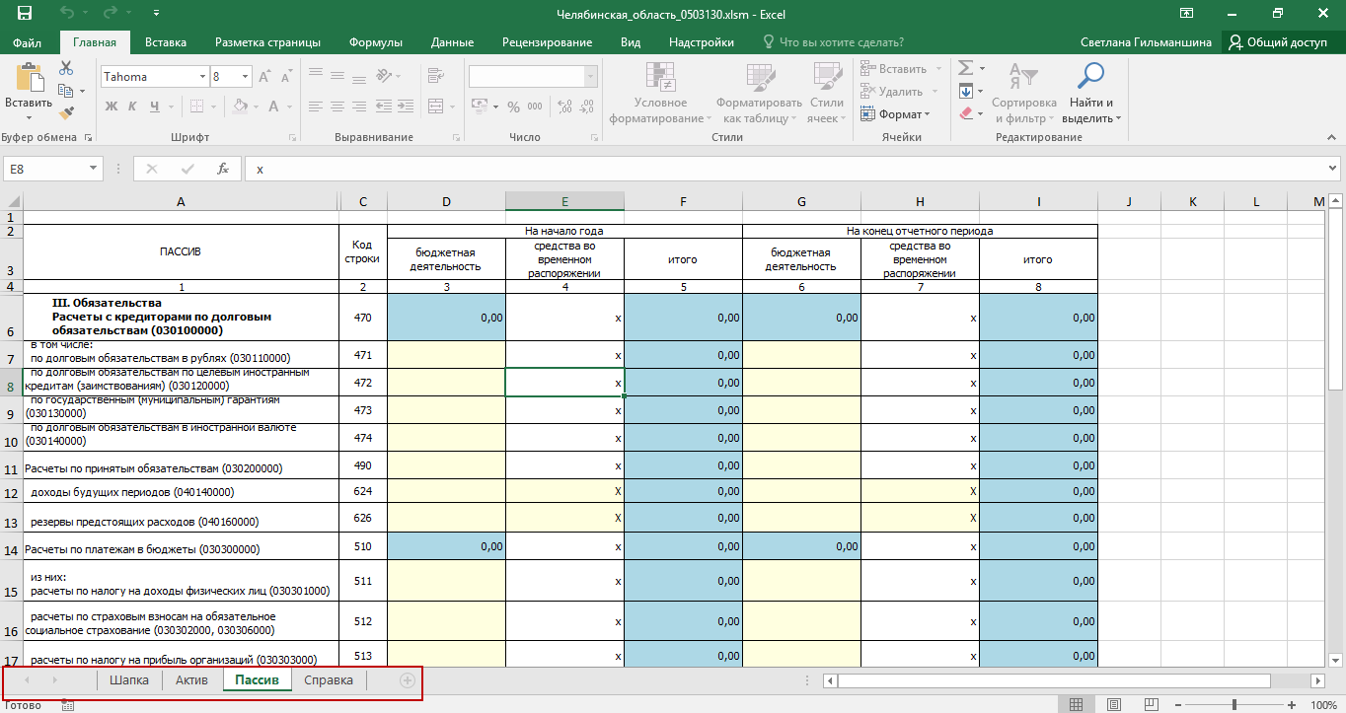Screen dimensions: 1346x713
Task: Switch to the Вставка ribbon tab
Action: coord(166,42)
